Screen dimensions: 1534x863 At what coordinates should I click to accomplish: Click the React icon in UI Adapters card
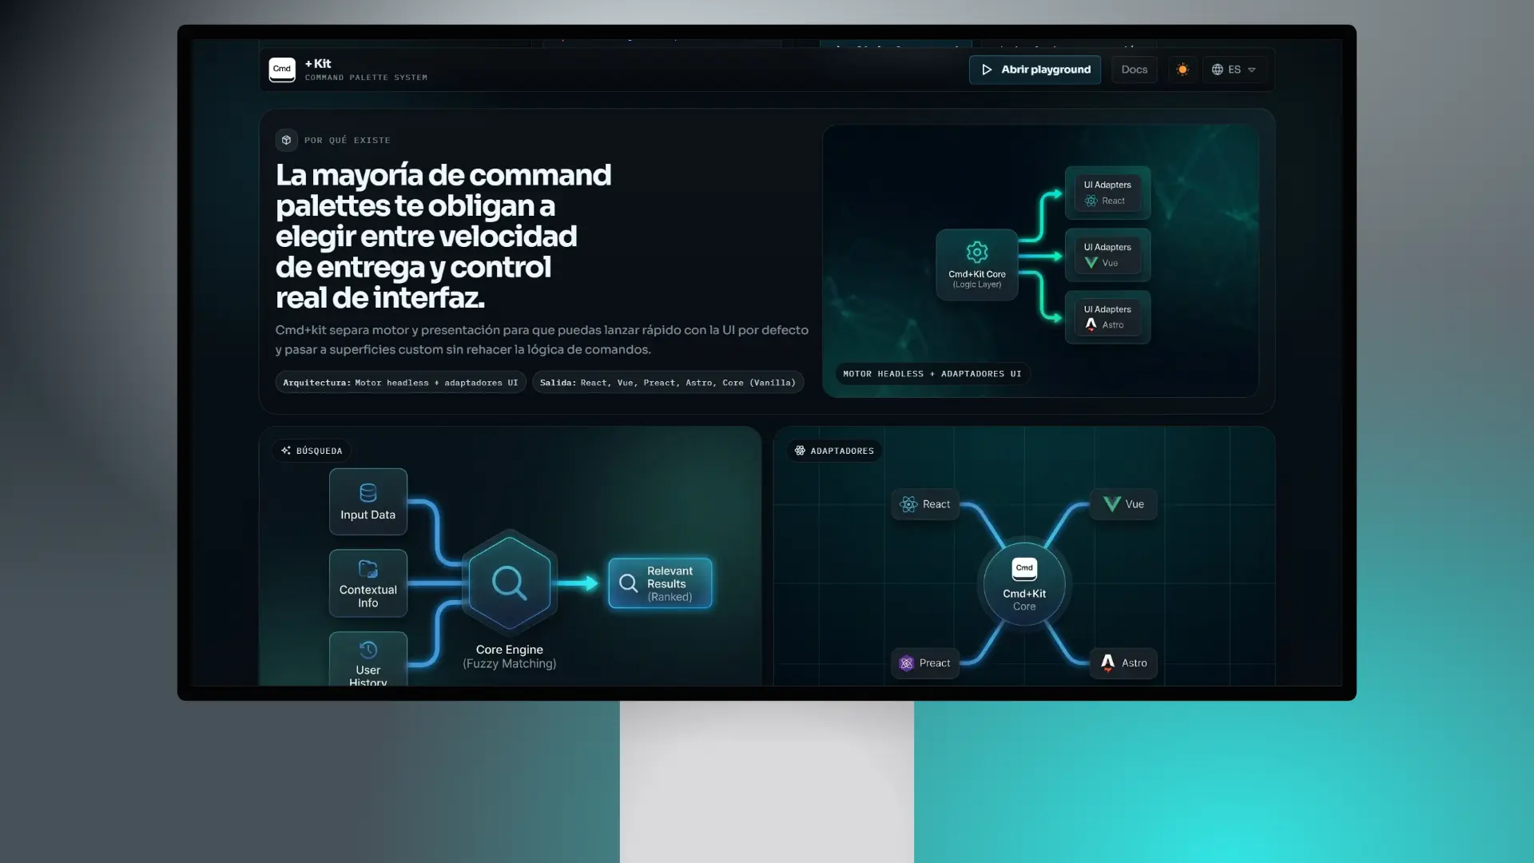pos(1091,201)
